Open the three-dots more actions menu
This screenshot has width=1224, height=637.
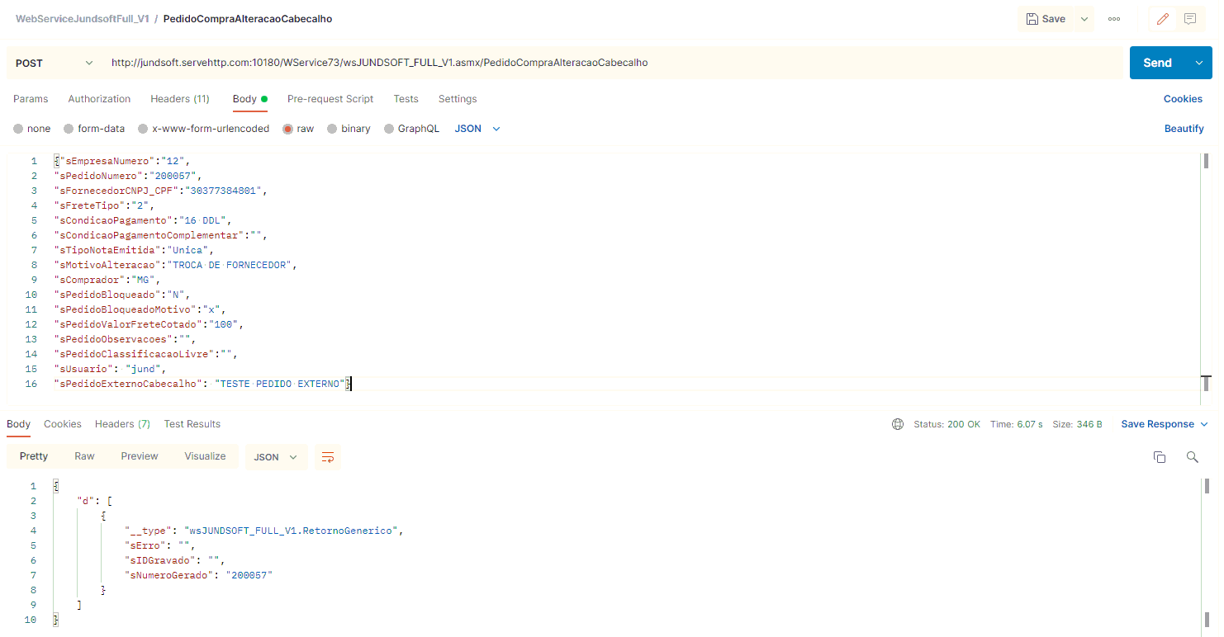pos(1114,19)
